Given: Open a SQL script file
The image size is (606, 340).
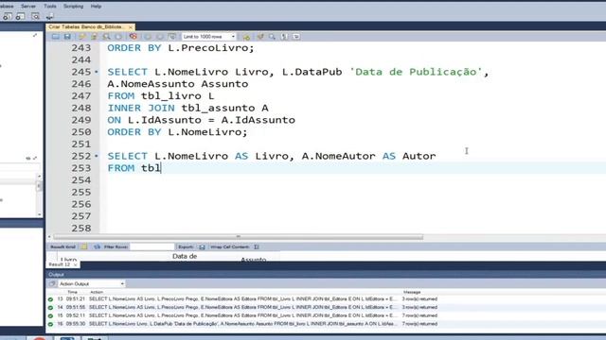Looking at the screenshot, I should click(56, 37).
